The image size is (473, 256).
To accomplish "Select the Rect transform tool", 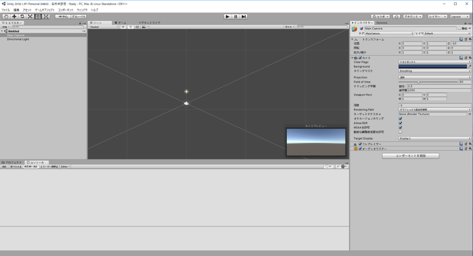I will coord(38,17).
